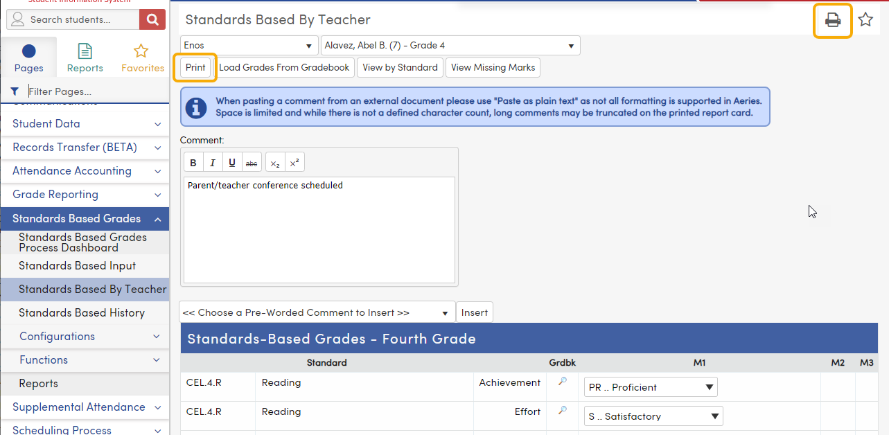The image size is (889, 435).
Task: Open the Gradebook magnifier for Achievement row
Action: [561, 382]
